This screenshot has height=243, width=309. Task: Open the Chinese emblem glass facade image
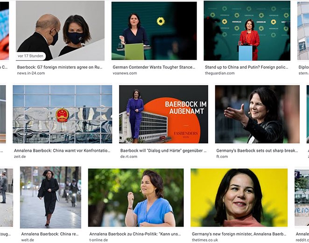coord(63,114)
